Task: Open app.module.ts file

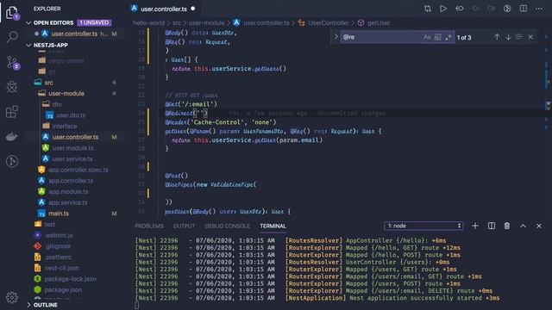Action: coord(68,191)
